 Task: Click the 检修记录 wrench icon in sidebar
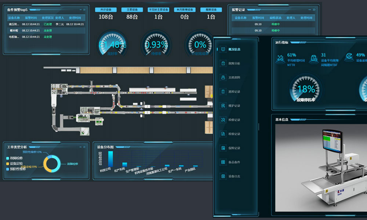pyautogui.click(x=223, y=120)
